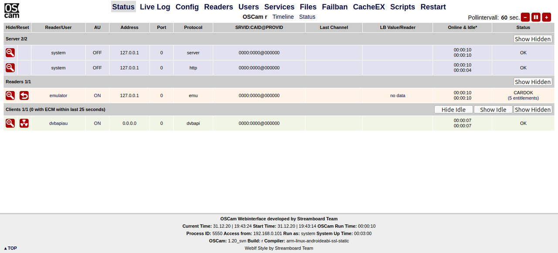Viewport: 558px width, 253px height.
Task: Open the Failban page
Action: click(335, 7)
